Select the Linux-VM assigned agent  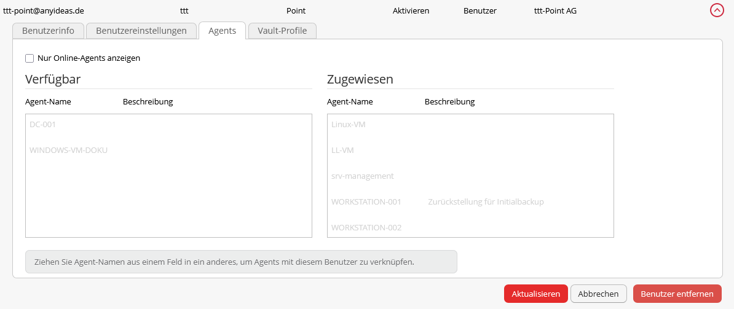348,125
